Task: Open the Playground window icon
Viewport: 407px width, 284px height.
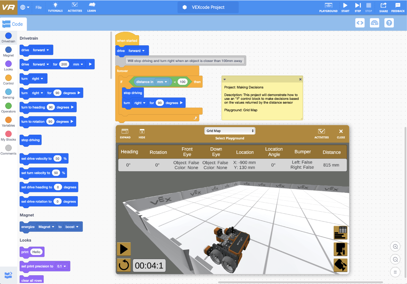Action: [x=328, y=7]
